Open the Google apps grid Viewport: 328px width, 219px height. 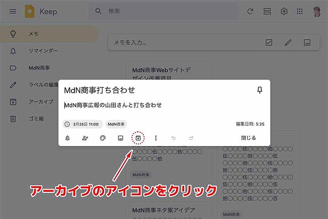pyautogui.click(x=300, y=11)
